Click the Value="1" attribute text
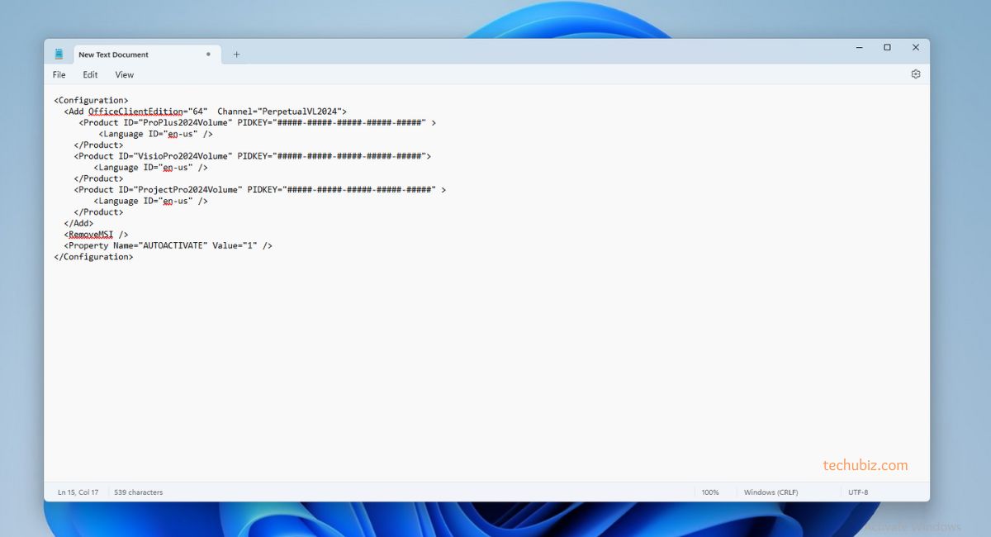991x537 pixels. (x=235, y=245)
